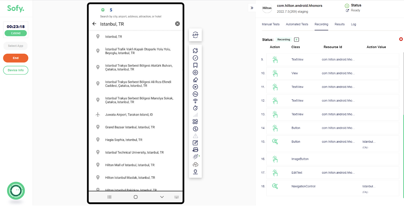Switch to the Manual Tests tab

click(271, 24)
